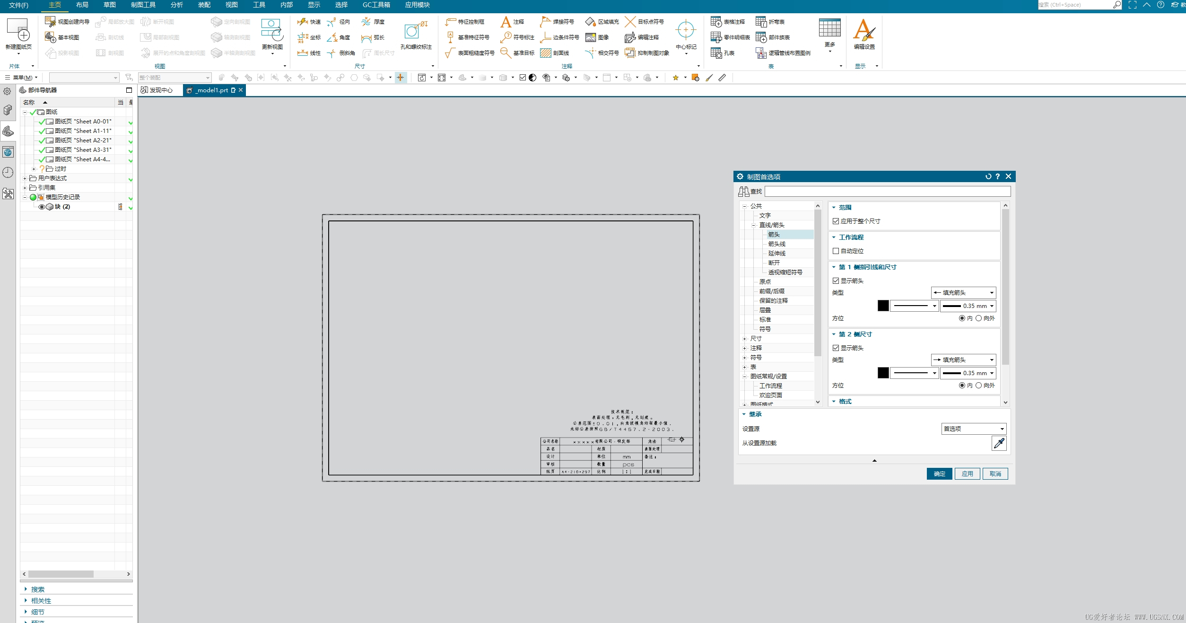
Task: Switch to the 应用模块 ribbon tab
Action: coord(417,5)
